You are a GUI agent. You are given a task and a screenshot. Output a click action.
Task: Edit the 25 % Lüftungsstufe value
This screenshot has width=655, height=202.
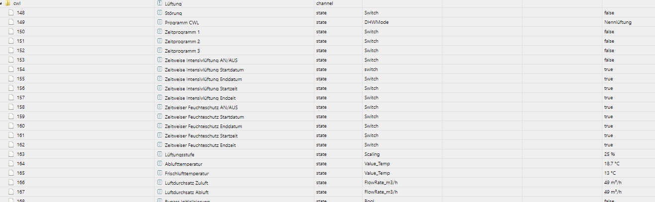609,154
